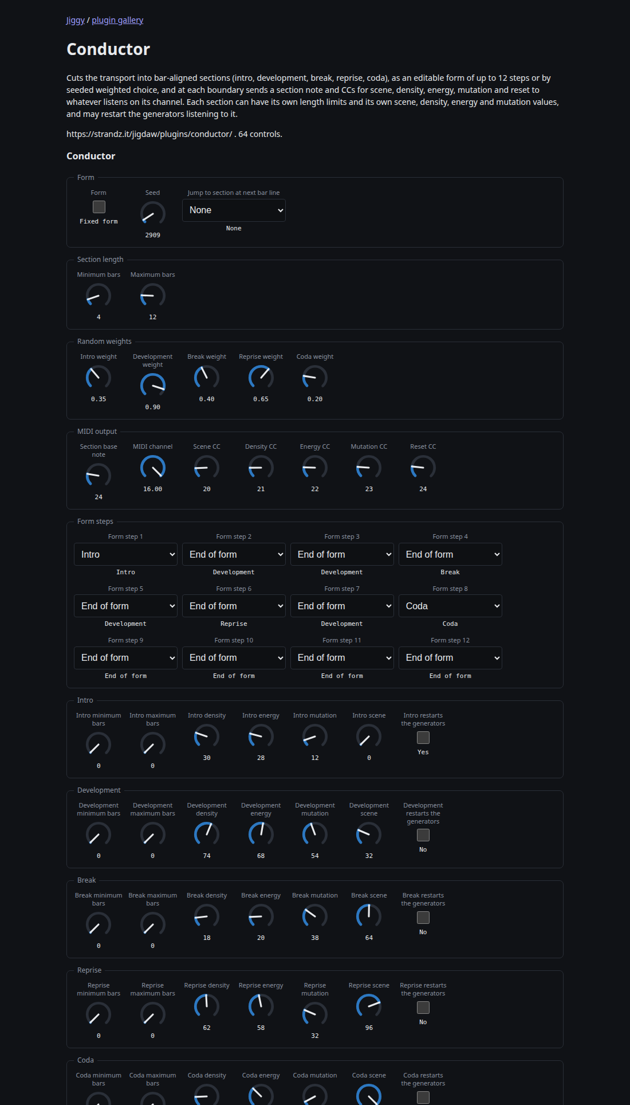Image resolution: width=630 pixels, height=1105 pixels.
Task: Click the Reprise weight knob
Action: click(261, 378)
